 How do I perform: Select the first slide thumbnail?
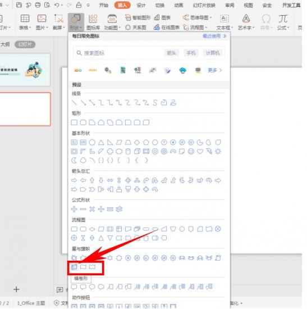(x=25, y=70)
